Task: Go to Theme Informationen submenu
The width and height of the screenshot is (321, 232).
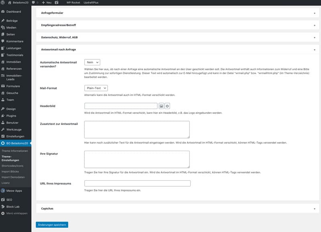Action: pos(15,151)
